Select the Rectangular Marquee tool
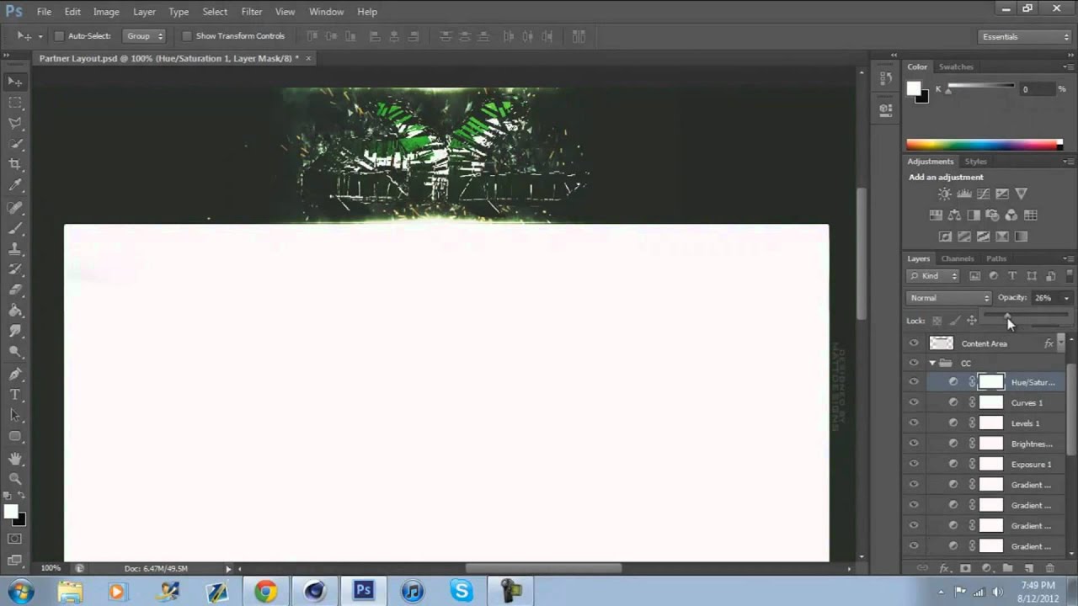 (x=15, y=102)
